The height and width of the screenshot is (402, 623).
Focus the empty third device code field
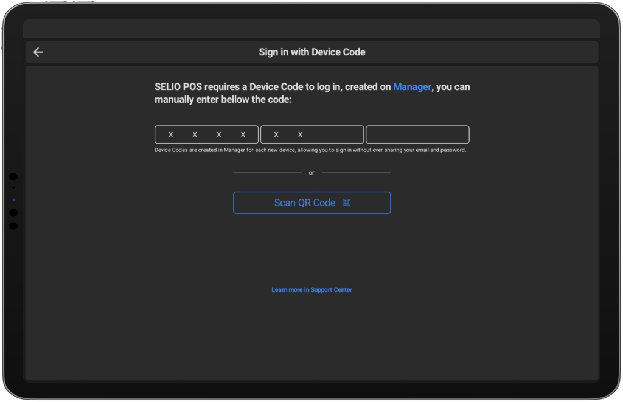(417, 134)
